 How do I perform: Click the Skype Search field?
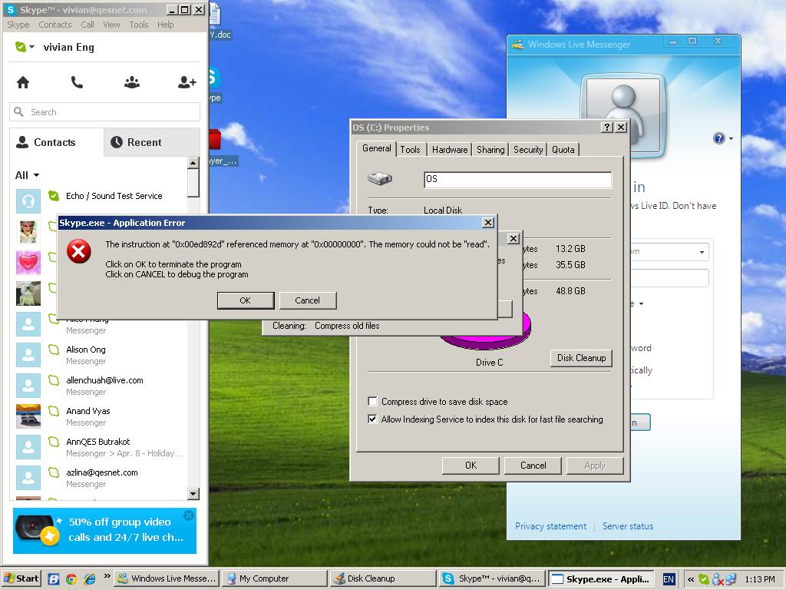coord(111,112)
